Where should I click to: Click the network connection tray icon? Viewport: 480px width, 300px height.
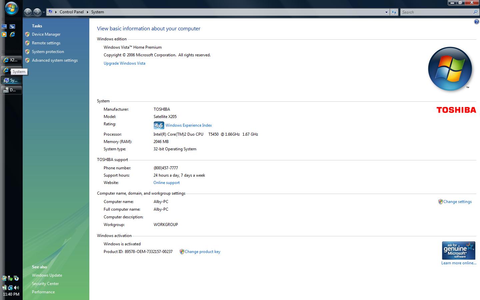(x=10, y=287)
